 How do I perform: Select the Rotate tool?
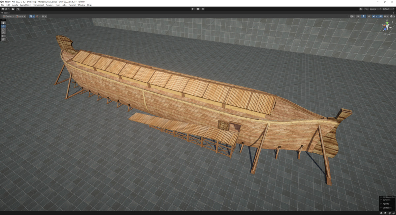[x=3, y=29]
